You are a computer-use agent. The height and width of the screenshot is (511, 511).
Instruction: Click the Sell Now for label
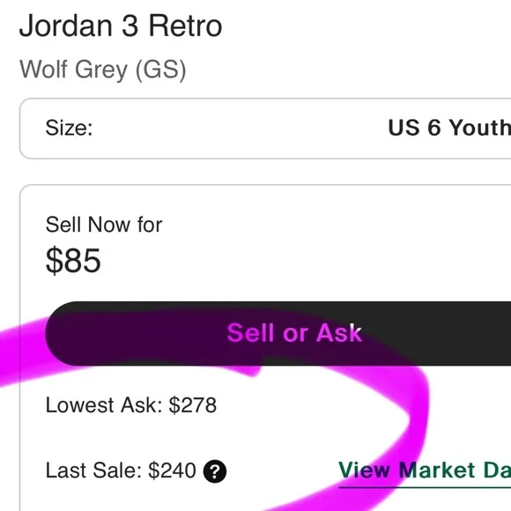coord(104,225)
